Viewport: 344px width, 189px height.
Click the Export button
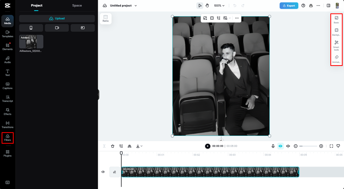coord(289,6)
